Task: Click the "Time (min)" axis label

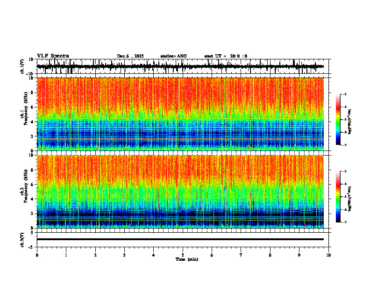Action: click(187, 259)
